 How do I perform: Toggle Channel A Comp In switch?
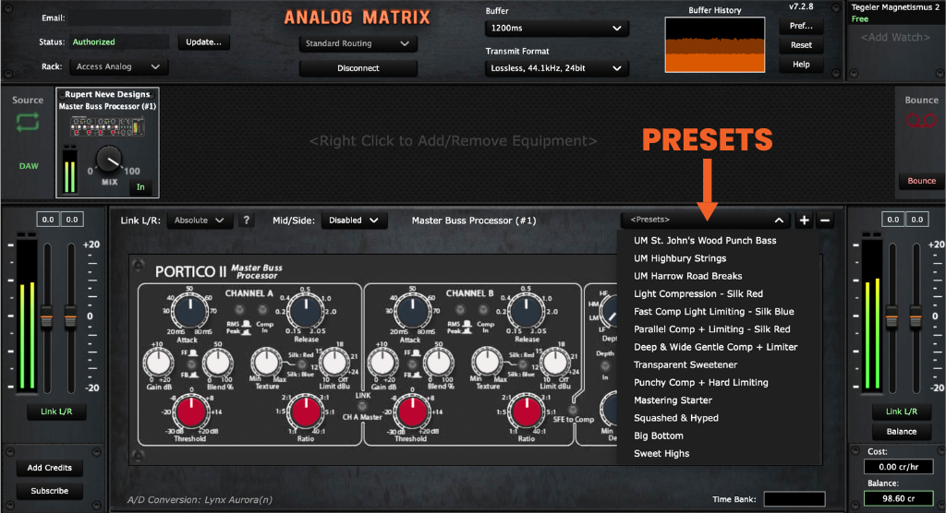[x=262, y=310]
